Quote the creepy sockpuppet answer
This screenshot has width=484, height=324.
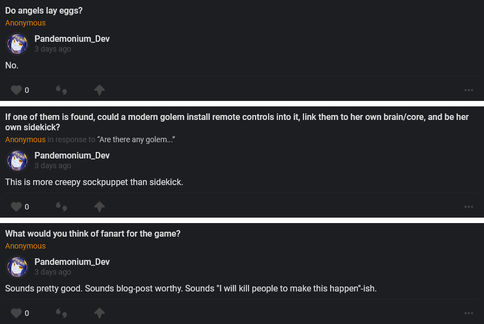point(61,207)
